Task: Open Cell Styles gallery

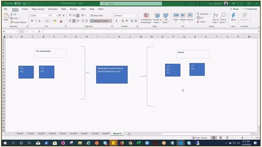Action: point(165,18)
